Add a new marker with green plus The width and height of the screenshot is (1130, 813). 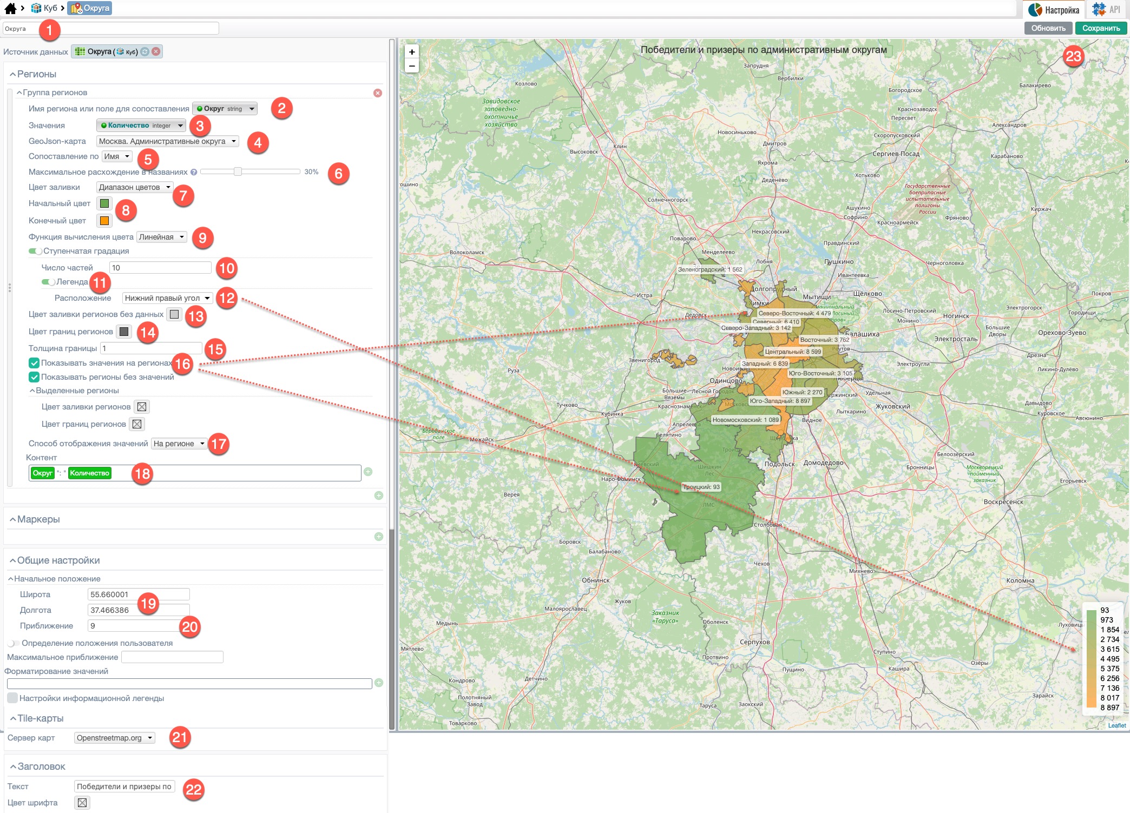379,537
